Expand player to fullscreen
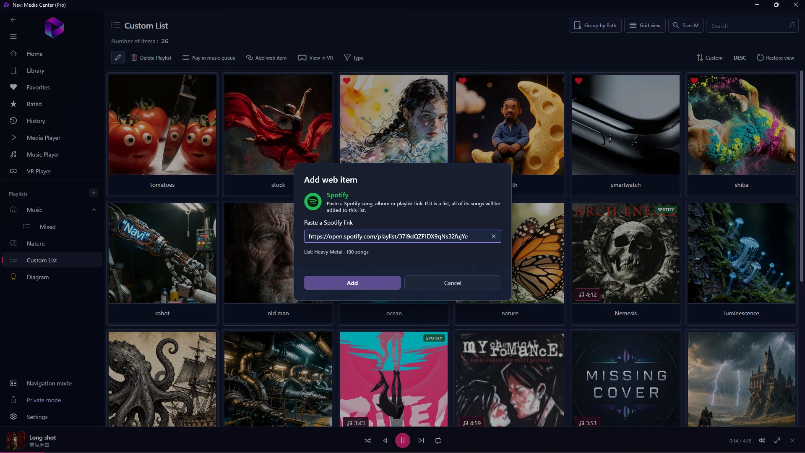Image resolution: width=805 pixels, height=453 pixels. click(x=777, y=440)
